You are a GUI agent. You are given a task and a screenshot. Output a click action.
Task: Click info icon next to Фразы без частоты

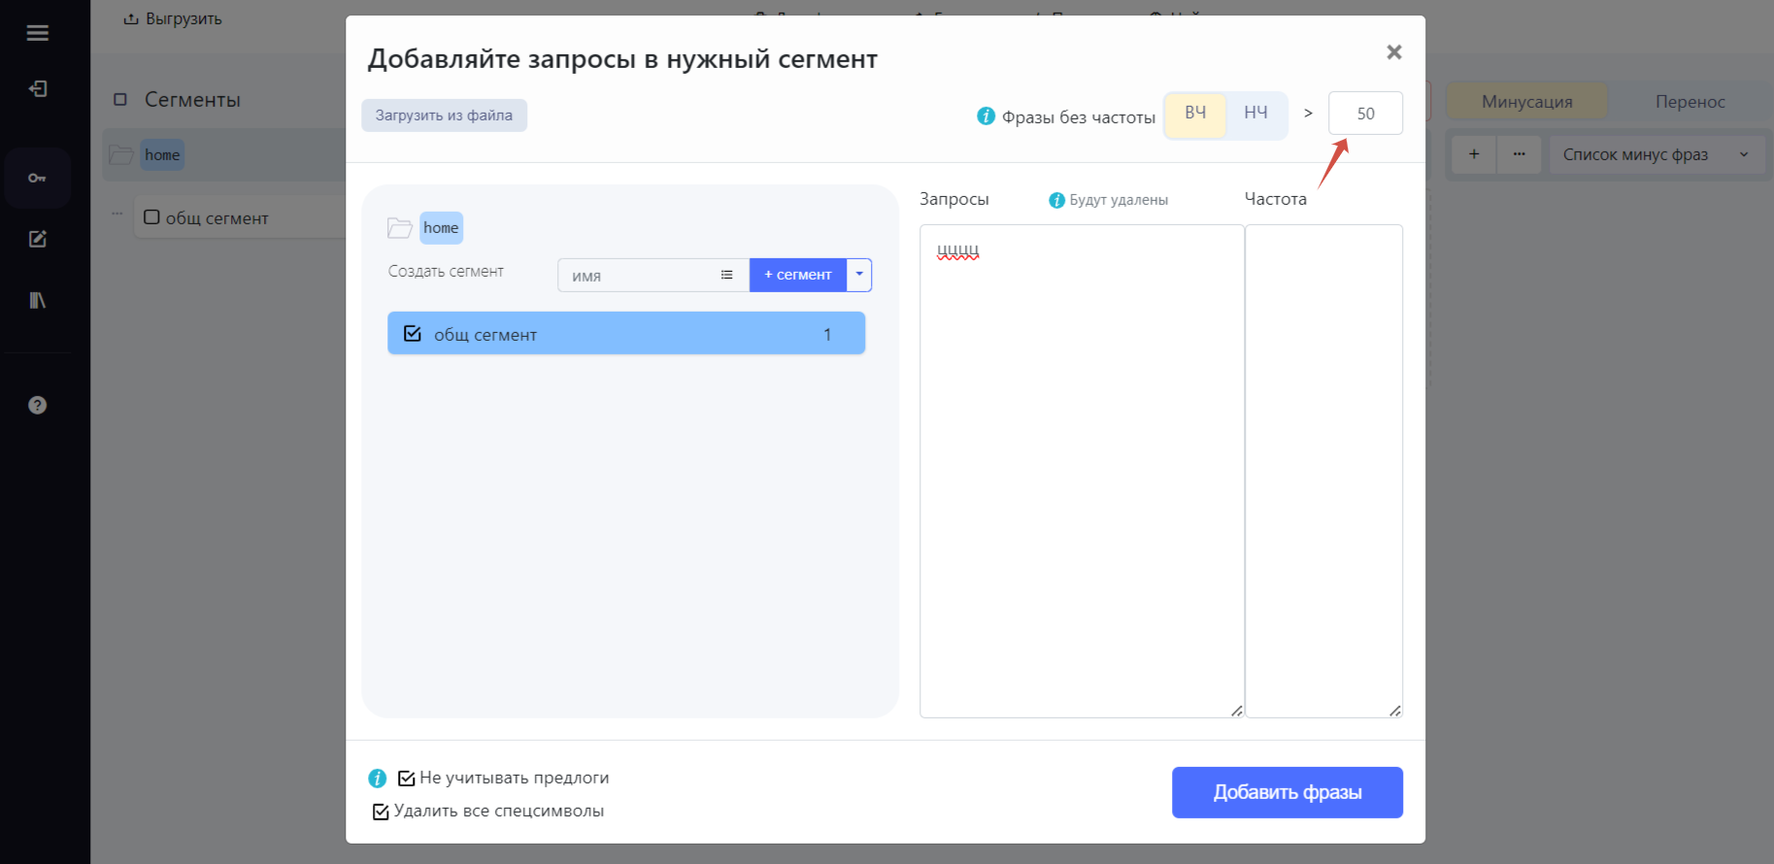tap(986, 116)
